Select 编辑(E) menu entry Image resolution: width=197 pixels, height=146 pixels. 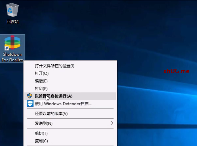point(41,81)
